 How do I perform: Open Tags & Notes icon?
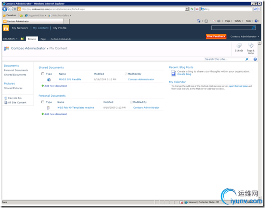click(251, 46)
